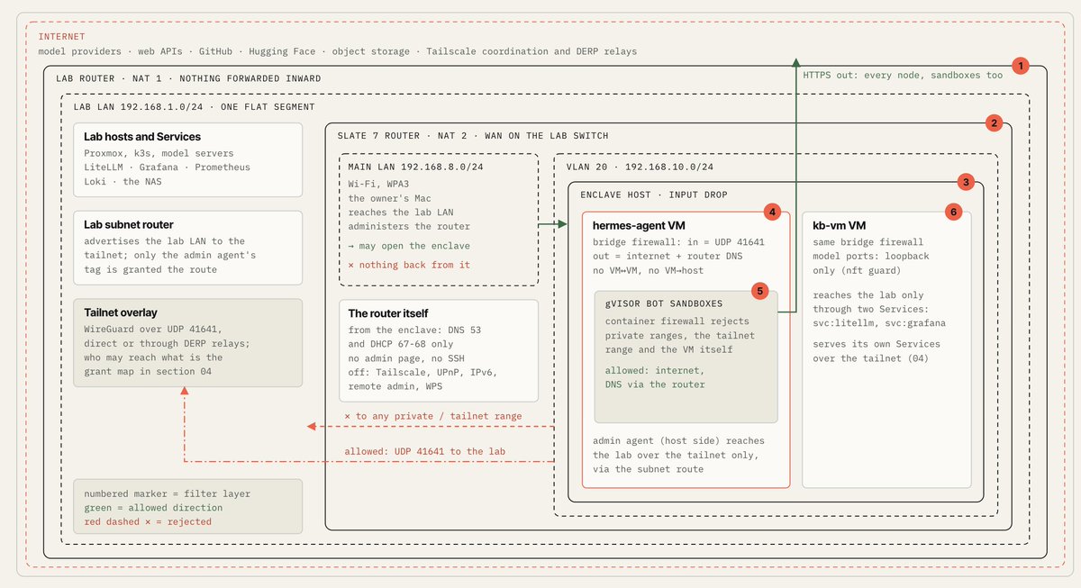Click the 'Lab hosts and Services' heading
Image resolution: width=1081 pixels, height=588 pixels.
pos(143,137)
